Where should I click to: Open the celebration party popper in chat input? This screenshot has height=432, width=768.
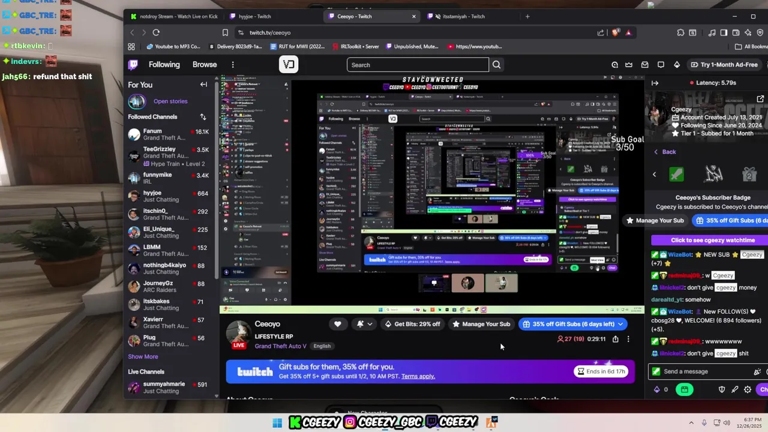pos(757,371)
